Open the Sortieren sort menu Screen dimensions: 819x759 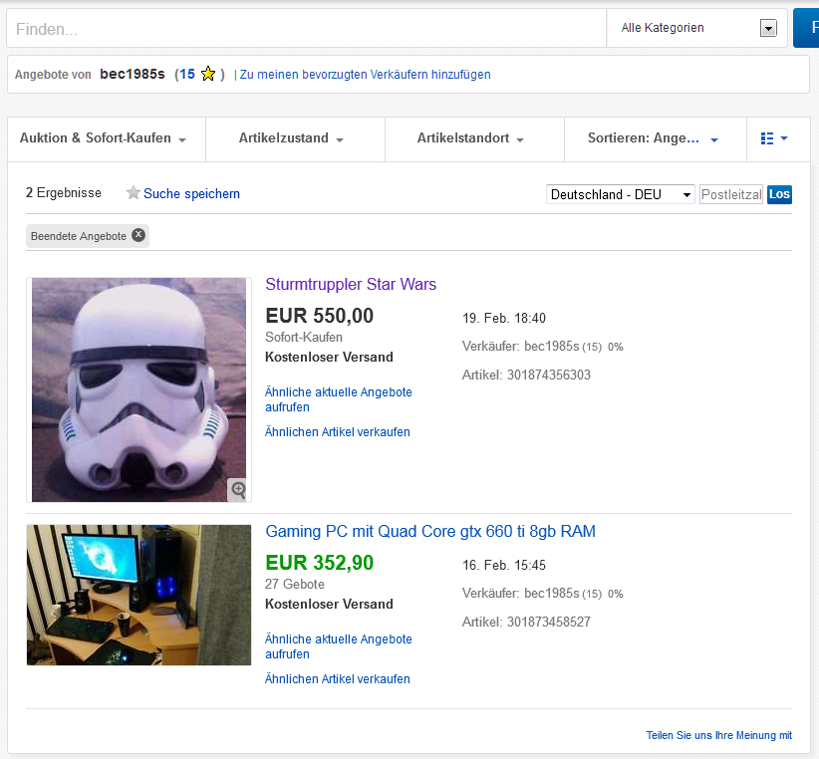click(x=653, y=138)
